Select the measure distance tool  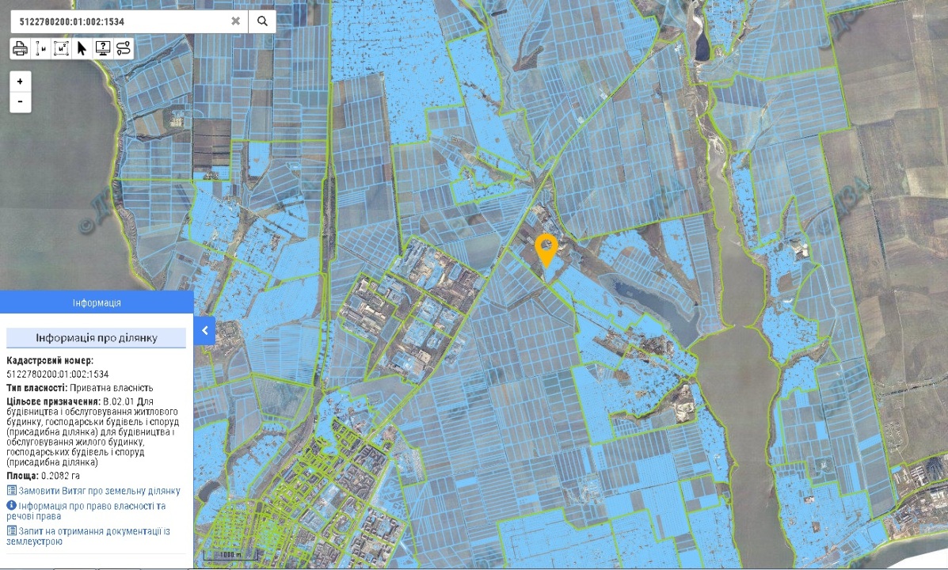click(41, 48)
